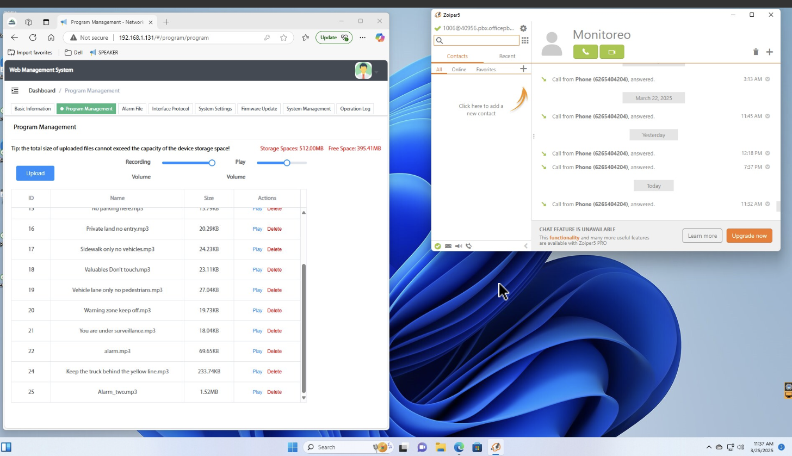This screenshot has width=792, height=456.
Task: Open the Dell favorites folder
Action: coord(73,53)
